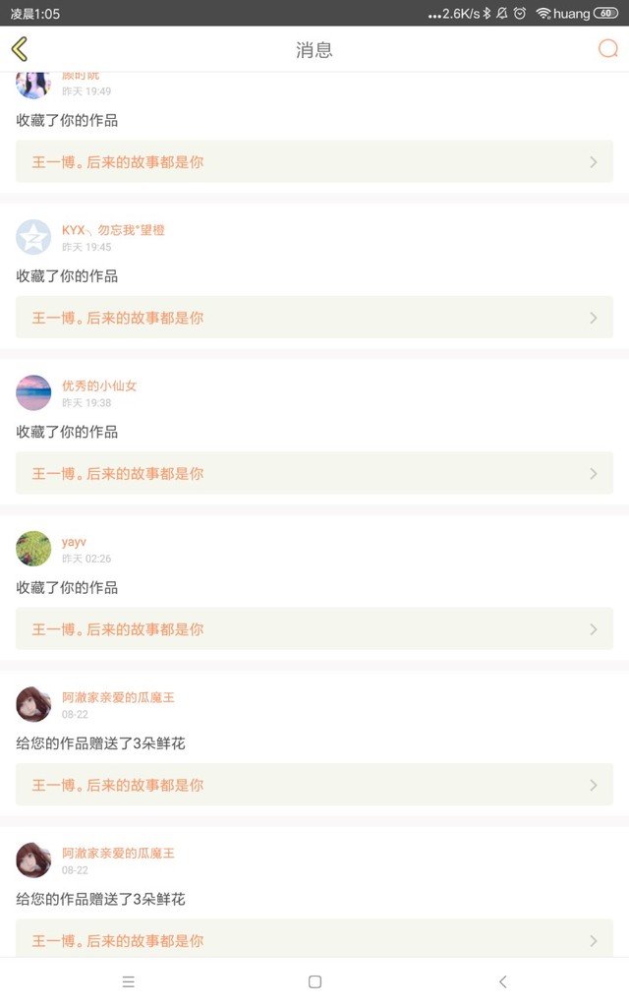Viewport: 629px width, 1007px height.
Task: Open chevron on yayv's work card
Action: pos(594,629)
